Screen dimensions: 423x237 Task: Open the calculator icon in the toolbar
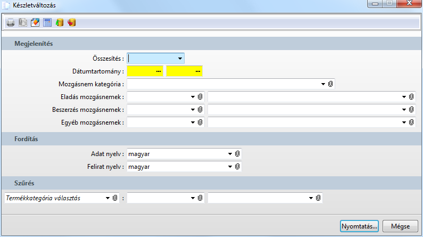47,22
